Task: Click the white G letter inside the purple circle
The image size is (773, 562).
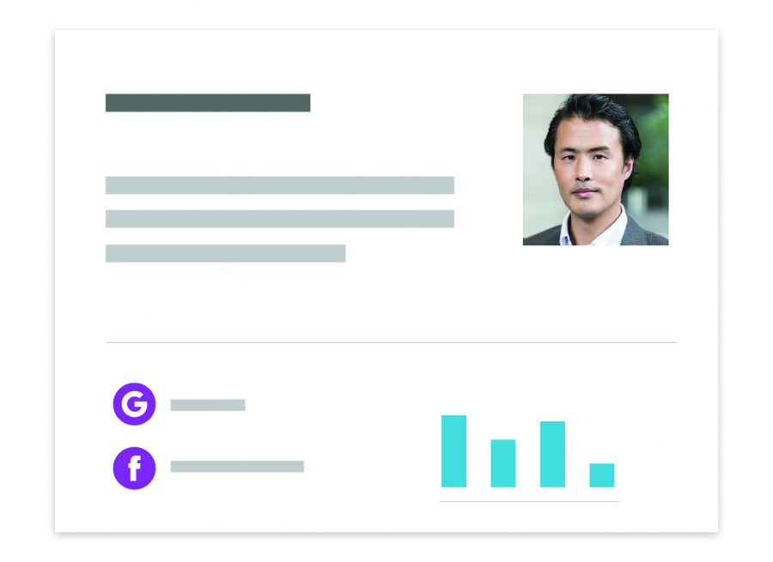Action: tap(135, 404)
